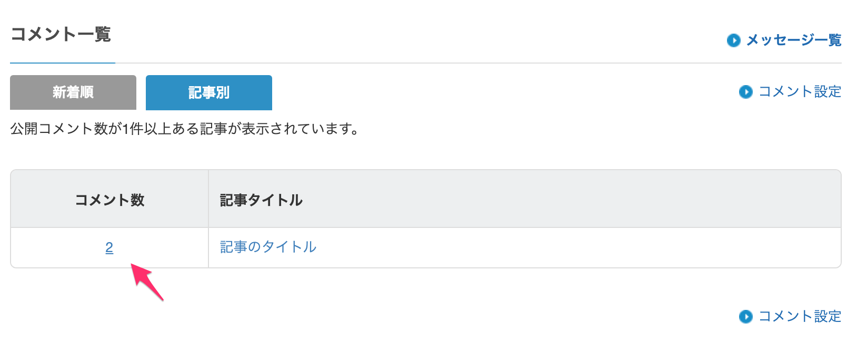Open the メッセージ一覧 link text

click(x=794, y=40)
